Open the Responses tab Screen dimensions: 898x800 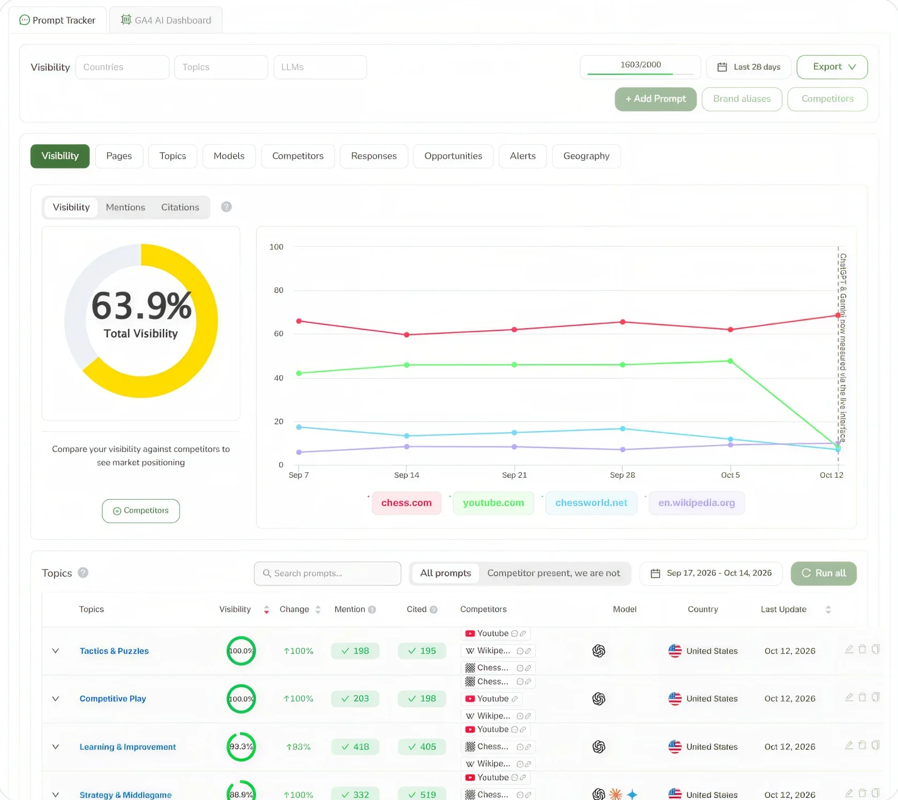click(374, 156)
